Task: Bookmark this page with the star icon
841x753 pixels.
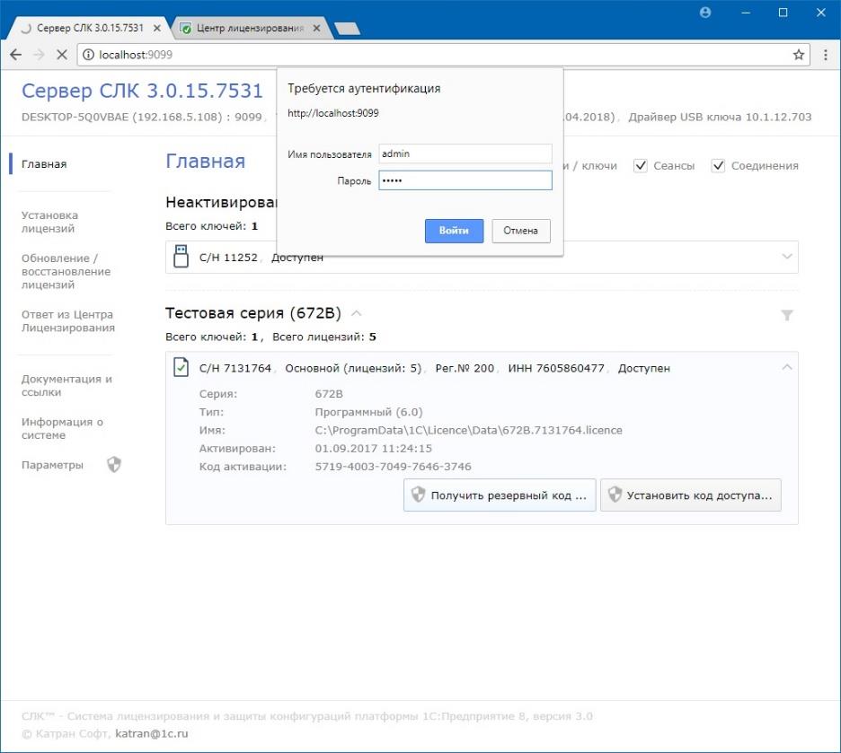Action: (x=799, y=55)
